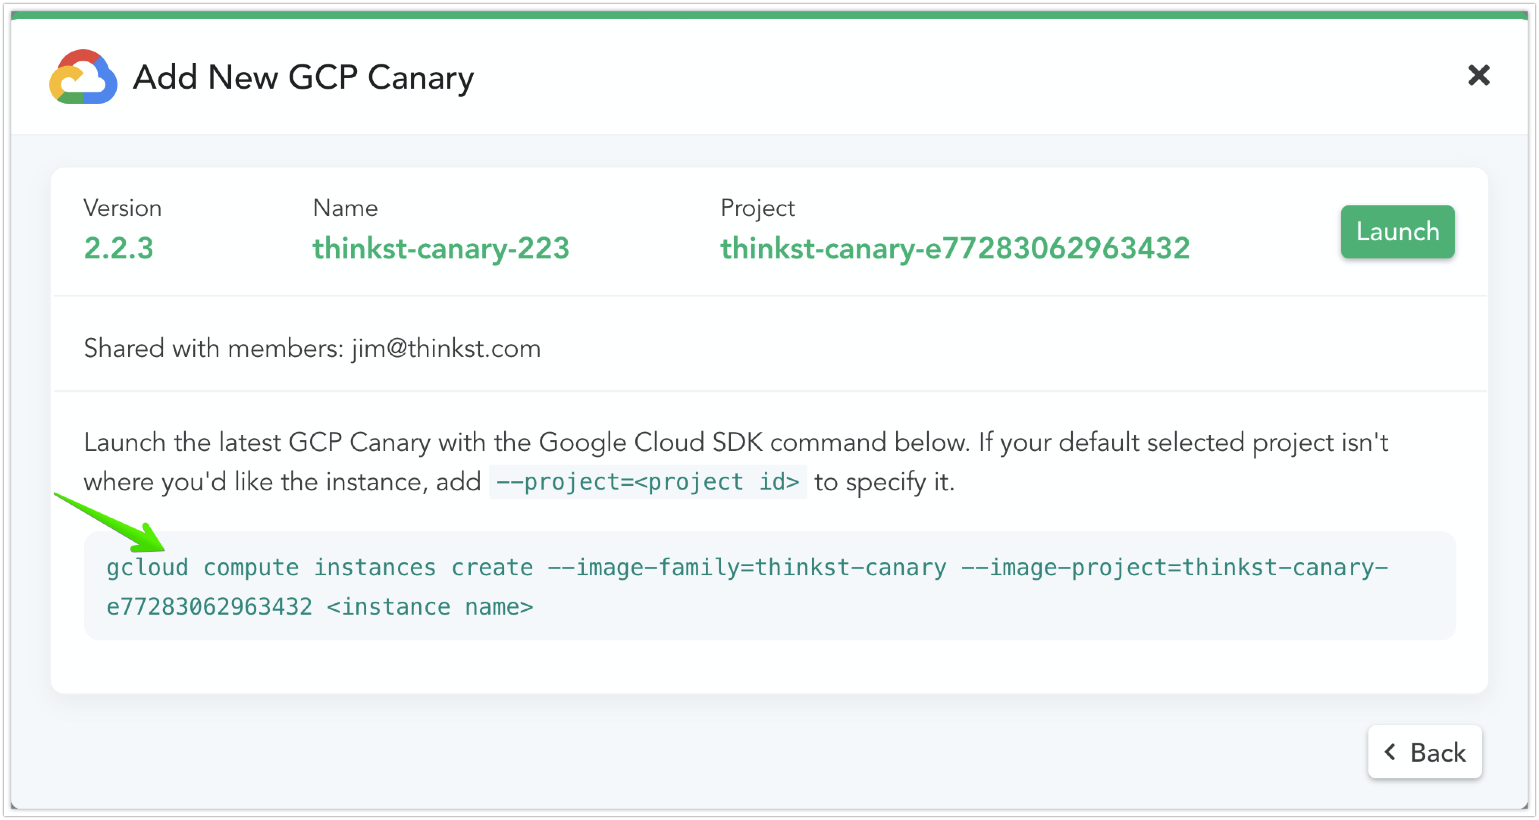Select the version value 2.2.3
The width and height of the screenshot is (1539, 820).
pos(119,248)
